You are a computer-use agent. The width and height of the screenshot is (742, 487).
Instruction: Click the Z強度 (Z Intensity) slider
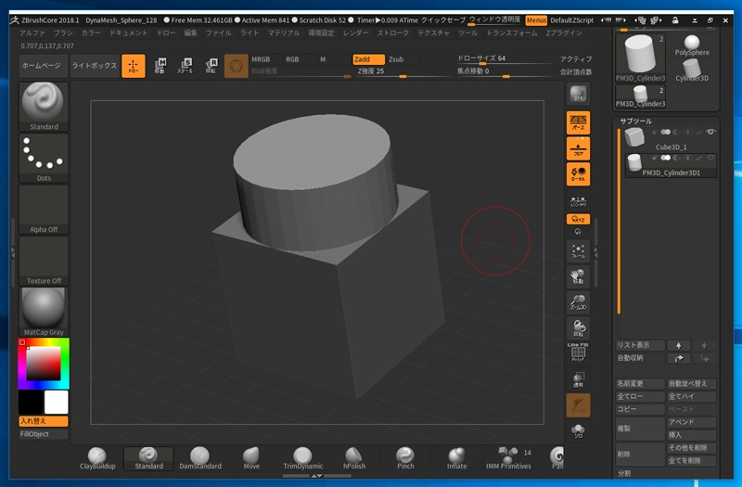(x=403, y=71)
